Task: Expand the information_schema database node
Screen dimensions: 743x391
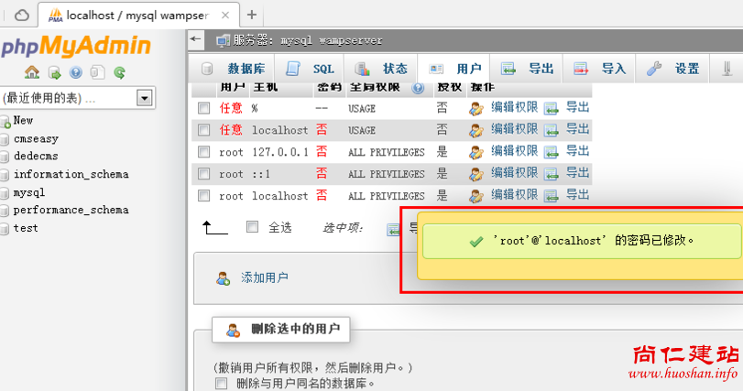Action: pyautogui.click(x=5, y=175)
